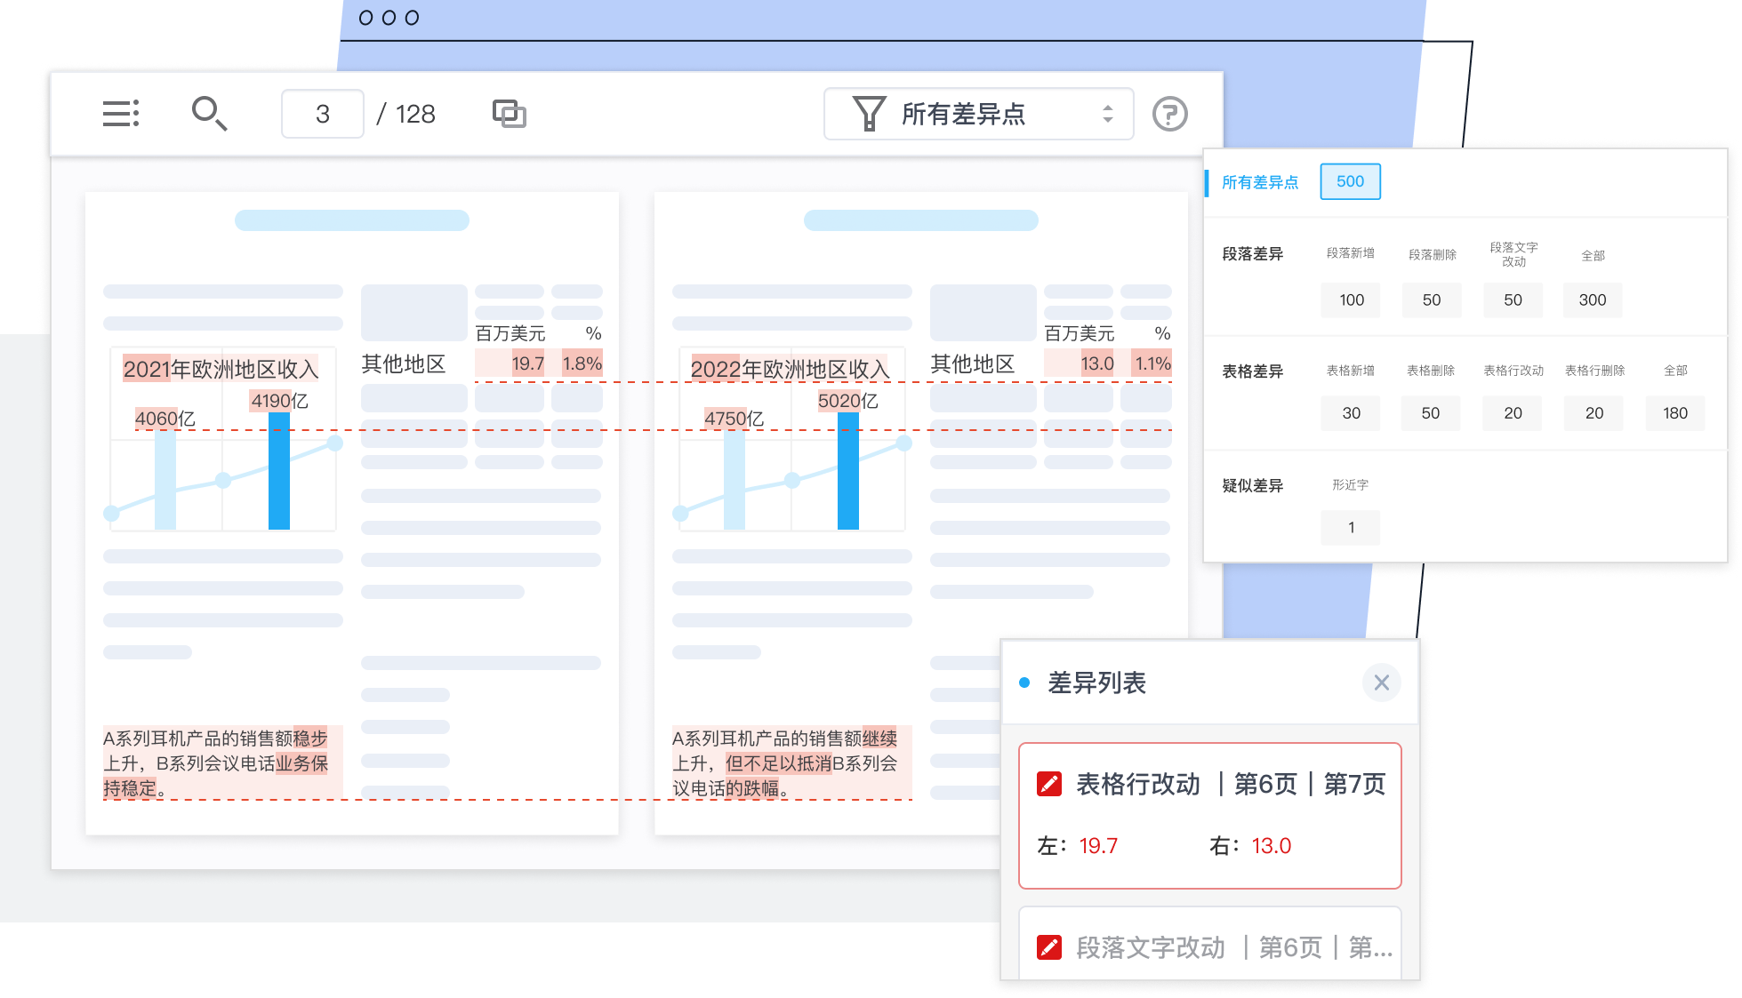Click the red edit icon for 段落文字改动
1742x998 pixels.
click(x=1049, y=947)
